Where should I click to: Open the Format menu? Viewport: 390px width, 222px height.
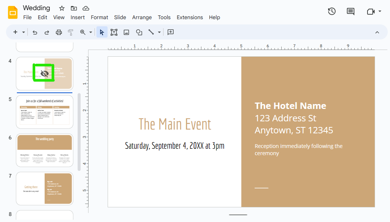pos(99,17)
